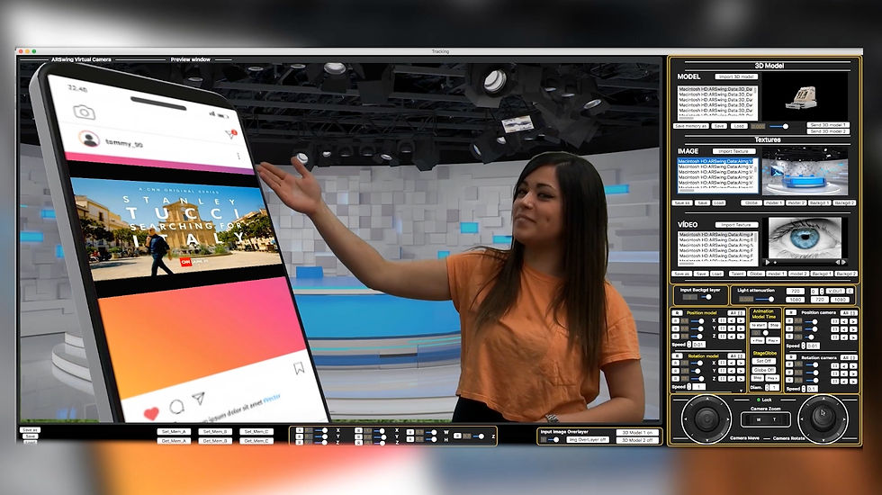Image resolution: width=882 pixels, height=495 pixels.
Task: Click Send 3D model 2
Action: coord(828,131)
